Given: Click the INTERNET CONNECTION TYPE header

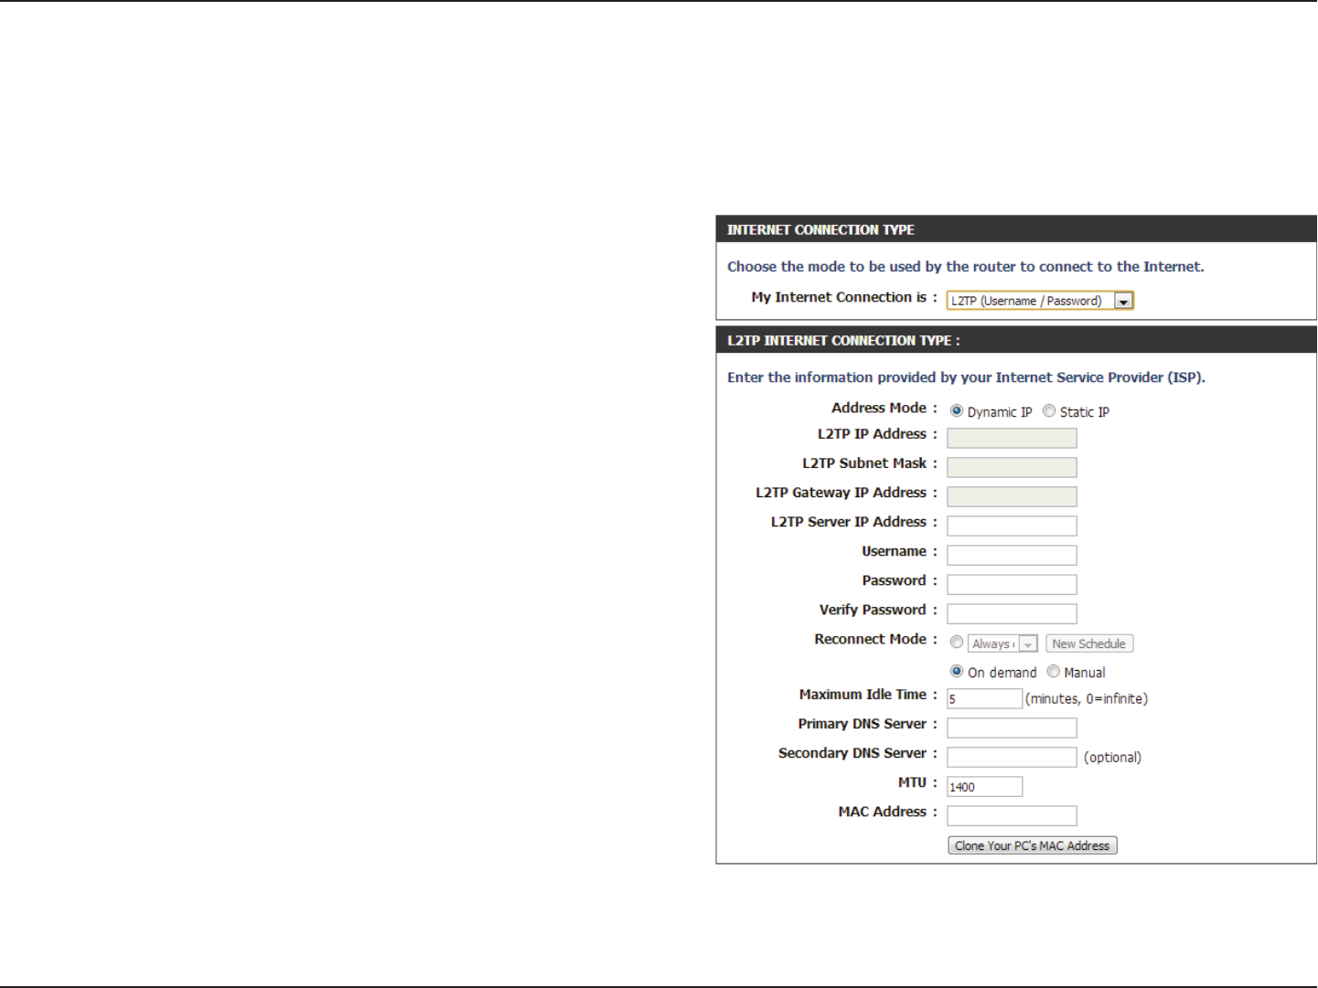Looking at the screenshot, I should coord(1016,229).
